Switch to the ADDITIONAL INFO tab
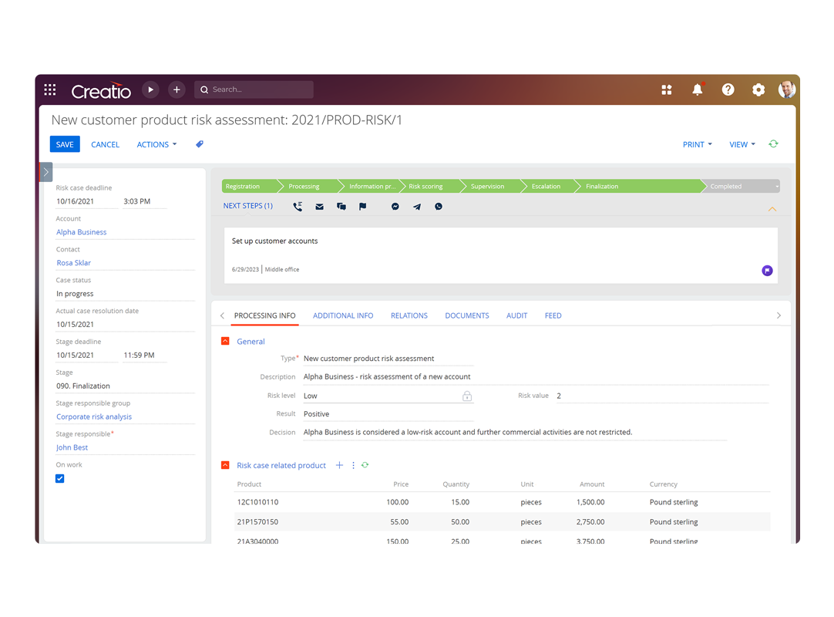 [343, 315]
